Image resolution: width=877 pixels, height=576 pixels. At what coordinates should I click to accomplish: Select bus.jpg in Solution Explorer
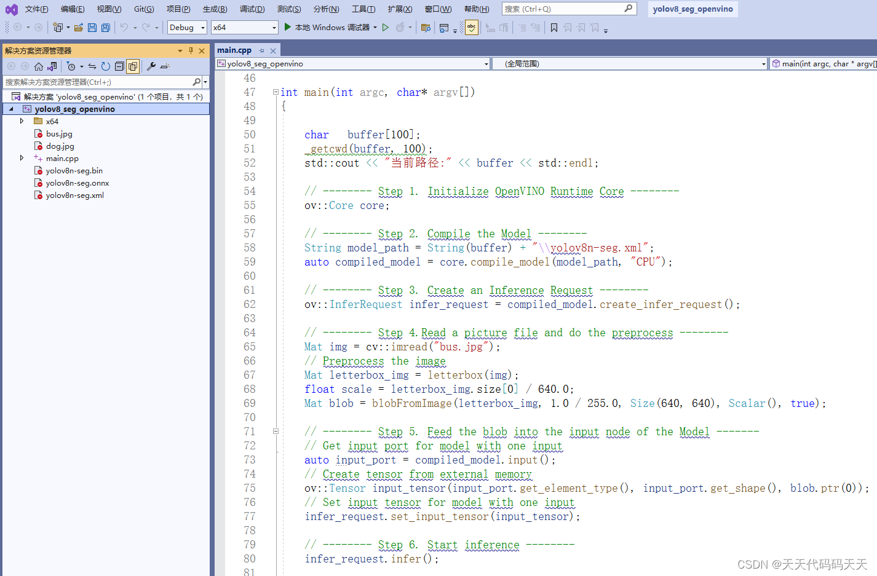point(59,133)
